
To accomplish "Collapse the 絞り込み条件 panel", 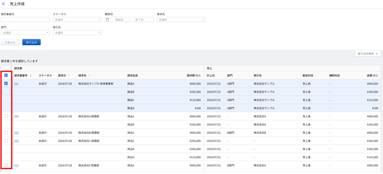I will (368, 54).
